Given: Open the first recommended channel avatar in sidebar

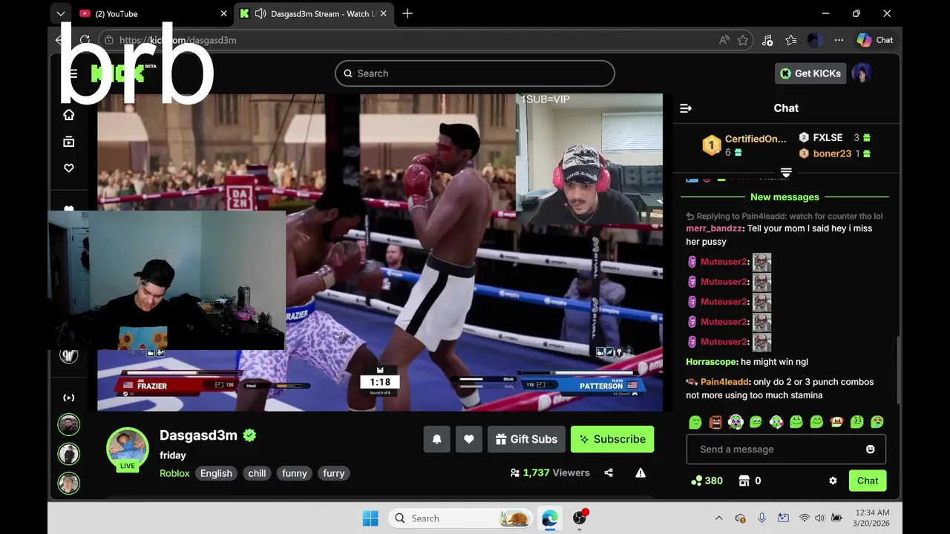Looking at the screenshot, I should [69, 424].
